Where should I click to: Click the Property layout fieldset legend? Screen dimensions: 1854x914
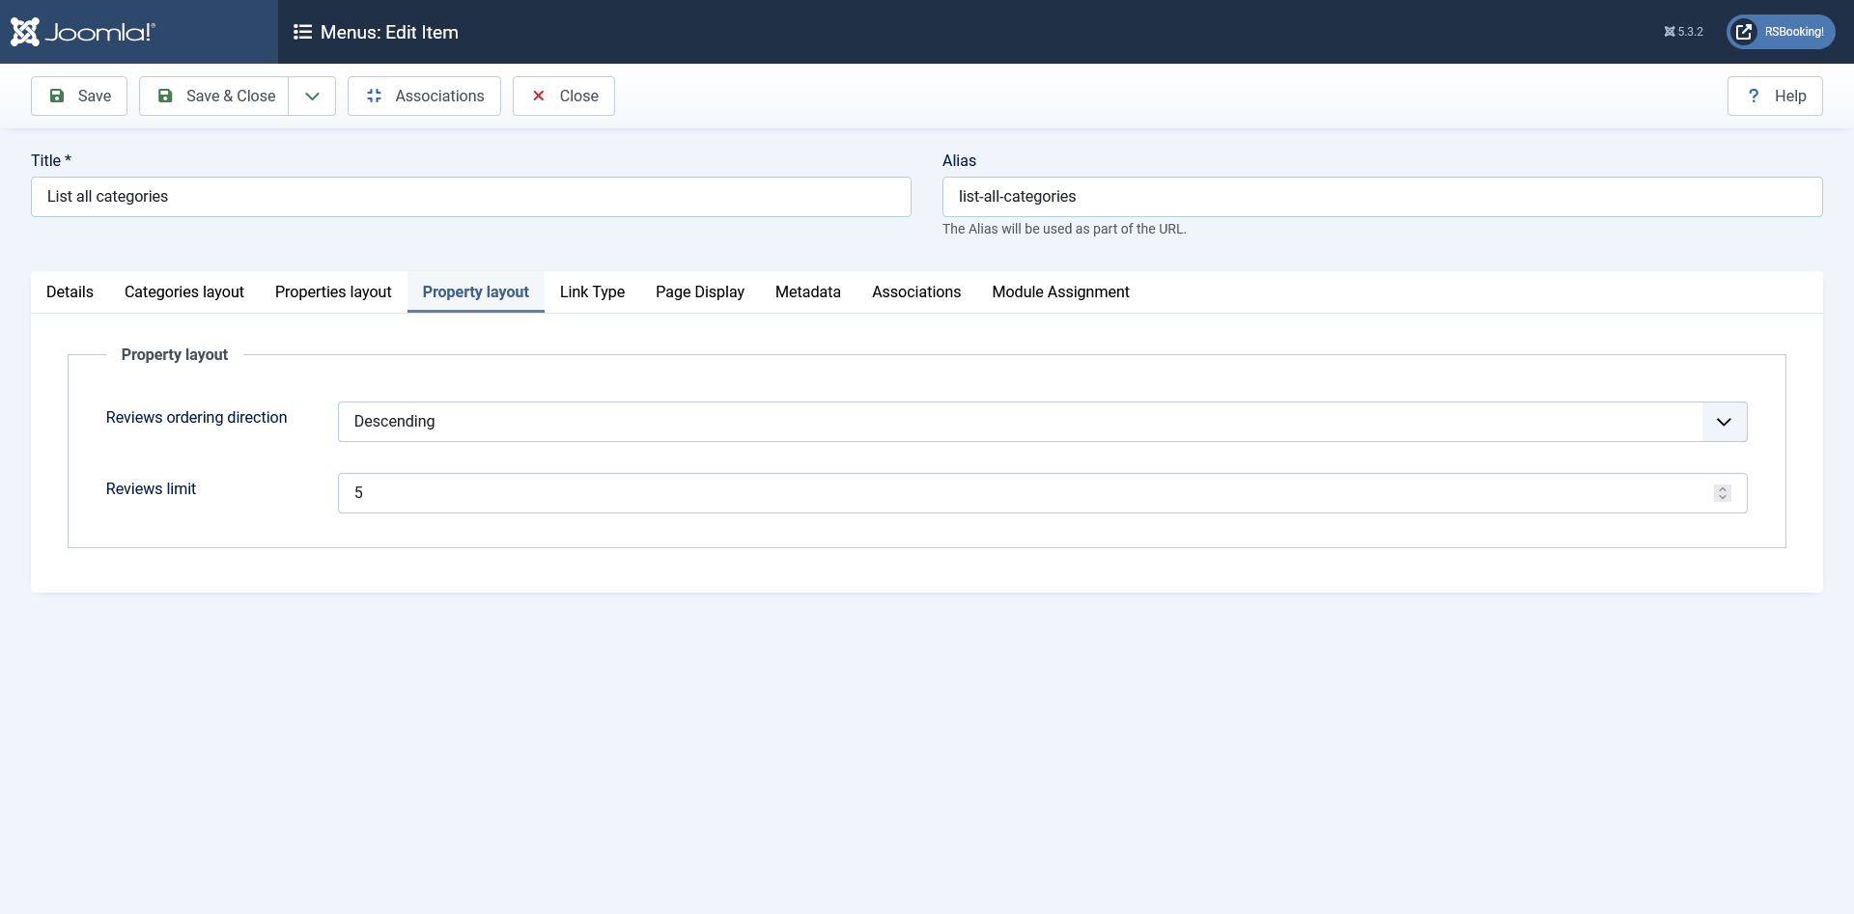click(175, 354)
